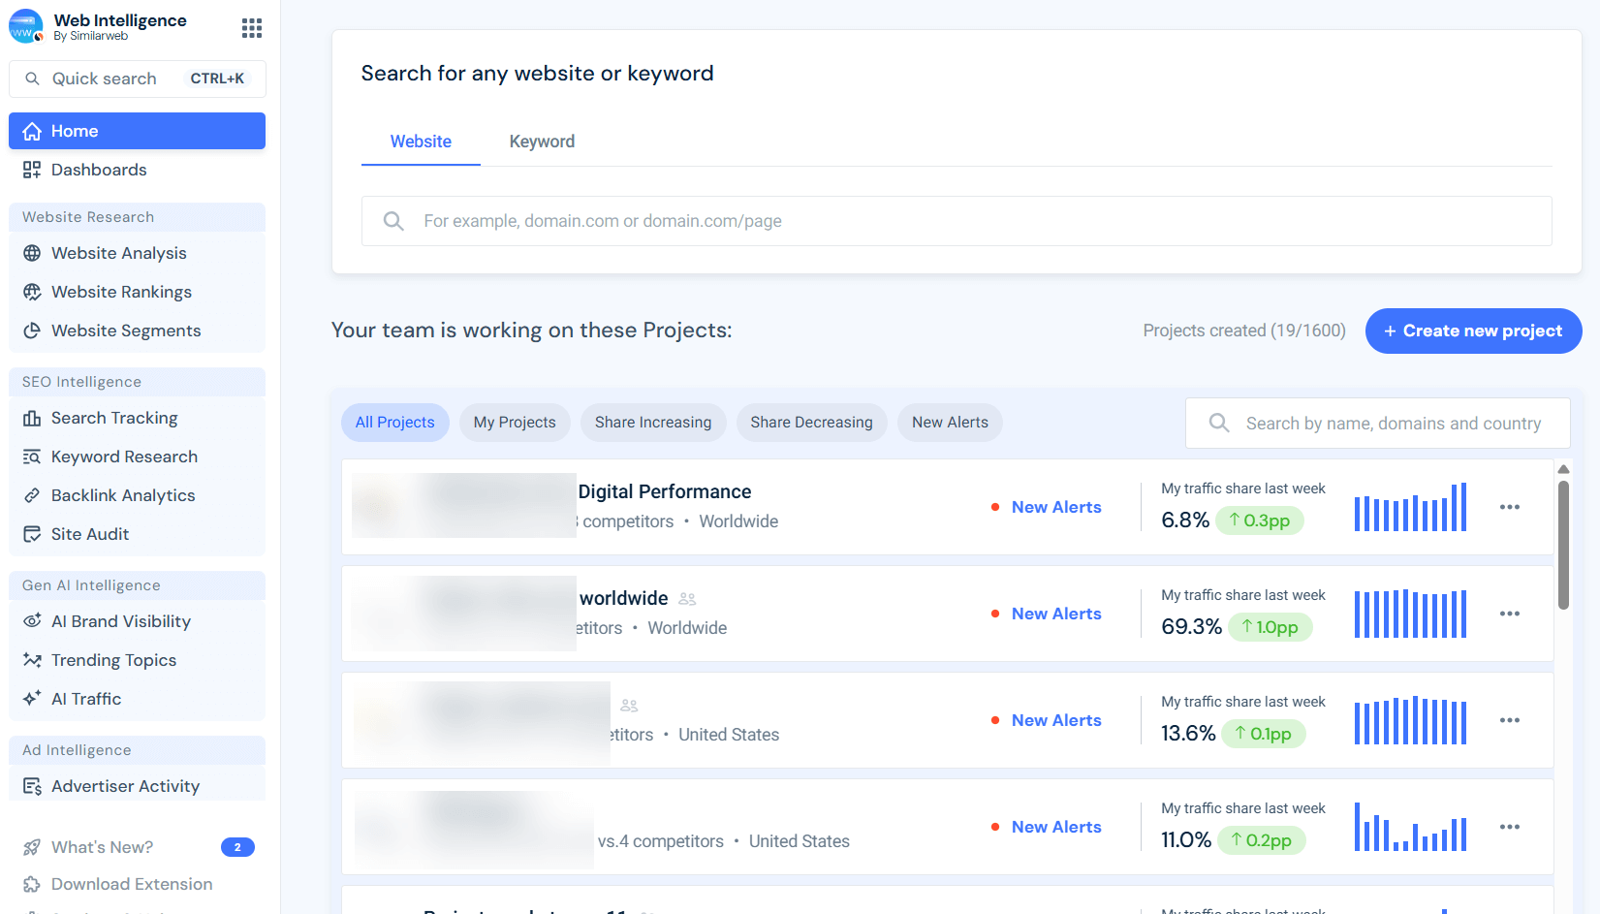Open three-dot menu on worldwide project row
Screen dimensions: 1600x914
point(1510,614)
